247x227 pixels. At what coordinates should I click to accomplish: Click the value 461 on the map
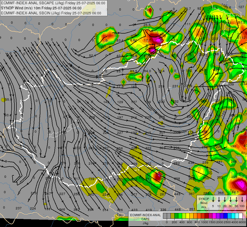click(219, 162)
